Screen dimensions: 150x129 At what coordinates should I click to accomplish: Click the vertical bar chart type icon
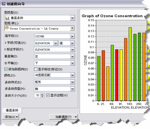(x=7, y=18)
